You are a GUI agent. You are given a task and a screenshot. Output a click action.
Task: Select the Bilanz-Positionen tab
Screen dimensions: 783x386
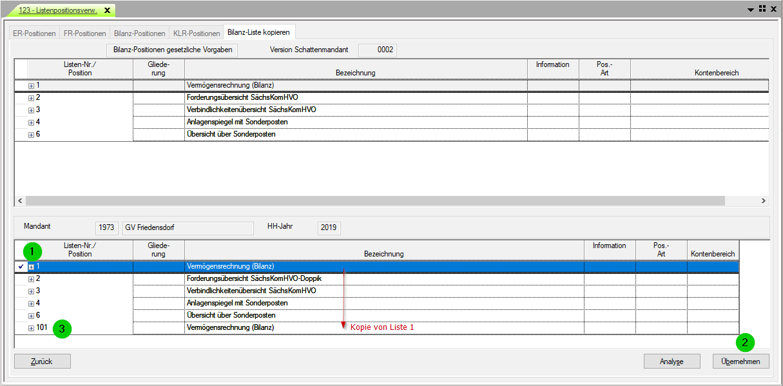point(139,34)
